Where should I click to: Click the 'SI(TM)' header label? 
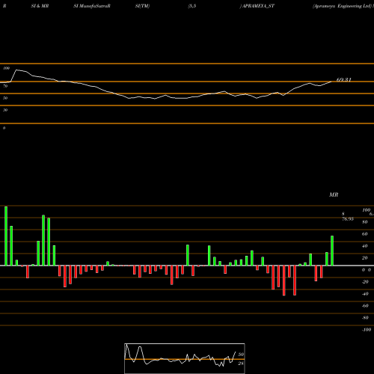pos(142,6)
